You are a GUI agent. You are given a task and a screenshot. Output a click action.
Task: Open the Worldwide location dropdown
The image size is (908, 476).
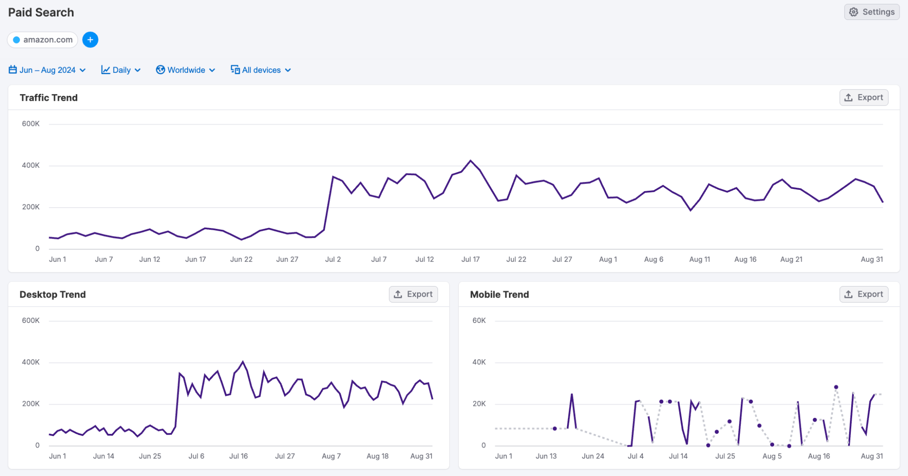tap(186, 70)
